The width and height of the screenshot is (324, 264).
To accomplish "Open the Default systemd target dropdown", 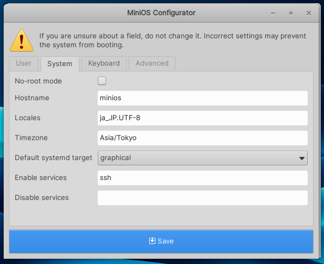I will click(202, 158).
